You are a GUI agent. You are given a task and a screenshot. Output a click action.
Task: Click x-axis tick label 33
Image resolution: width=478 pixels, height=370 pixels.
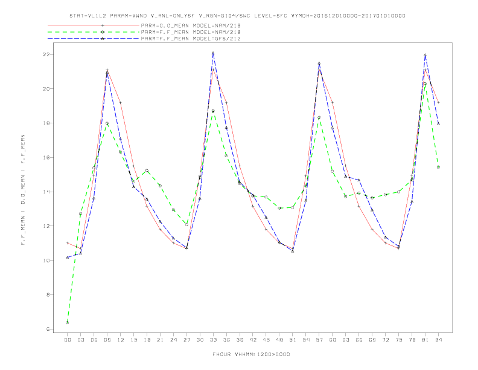tap(213, 340)
